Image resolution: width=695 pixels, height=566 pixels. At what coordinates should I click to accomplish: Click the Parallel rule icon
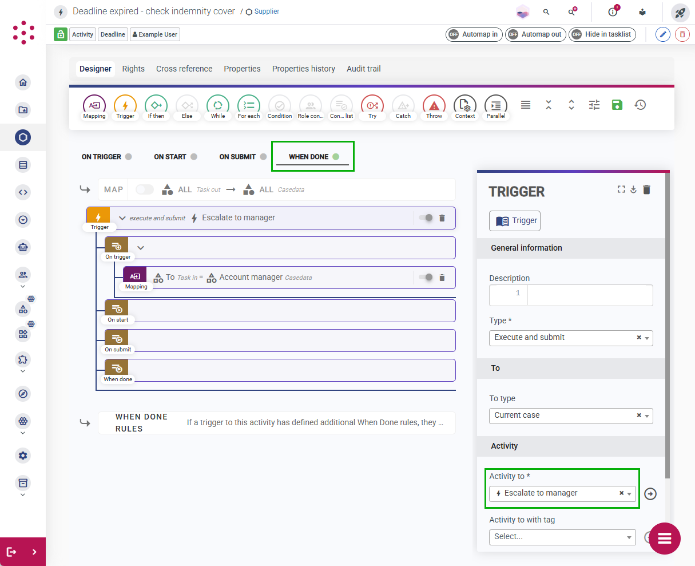[496, 106]
